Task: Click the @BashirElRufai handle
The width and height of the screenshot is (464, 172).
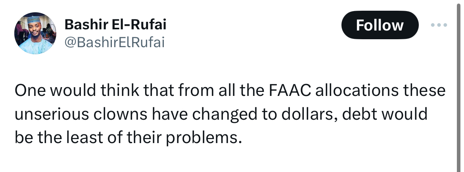Action: [114, 42]
